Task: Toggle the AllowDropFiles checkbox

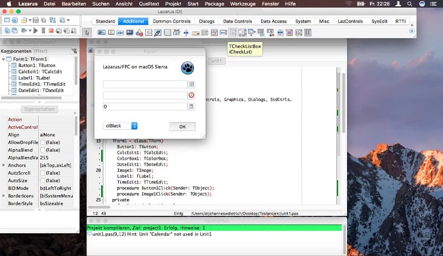Action: coord(43,143)
